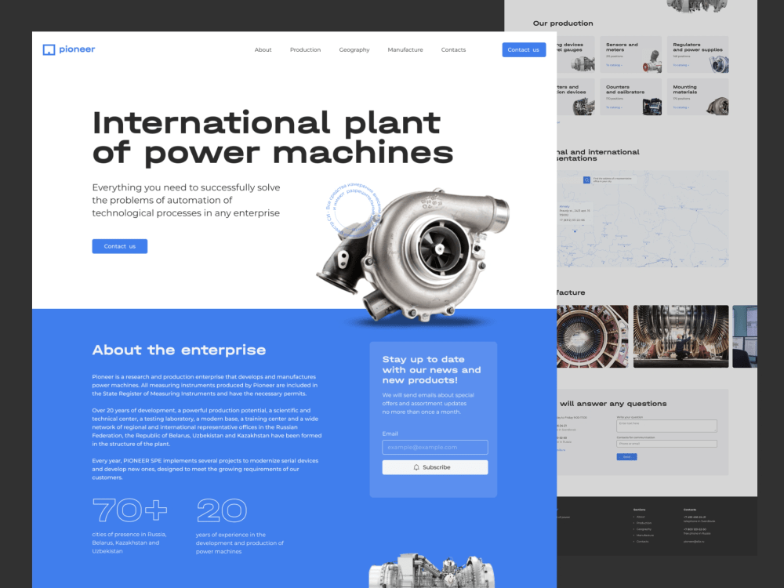
Task: Click 'To catalog' link in Mounting materials card
Action: click(x=681, y=107)
